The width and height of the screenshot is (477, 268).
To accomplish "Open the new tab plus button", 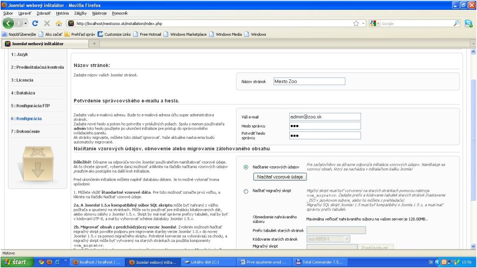I will (94, 44).
